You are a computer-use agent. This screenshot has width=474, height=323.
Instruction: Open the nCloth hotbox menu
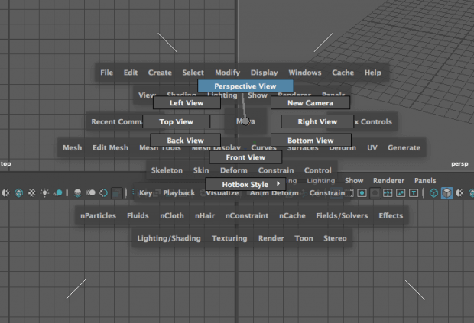(172, 215)
